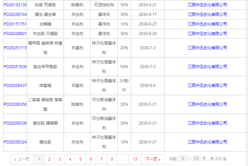Select 2030-7-3 date in PD20251636 row

click(x=148, y=66)
